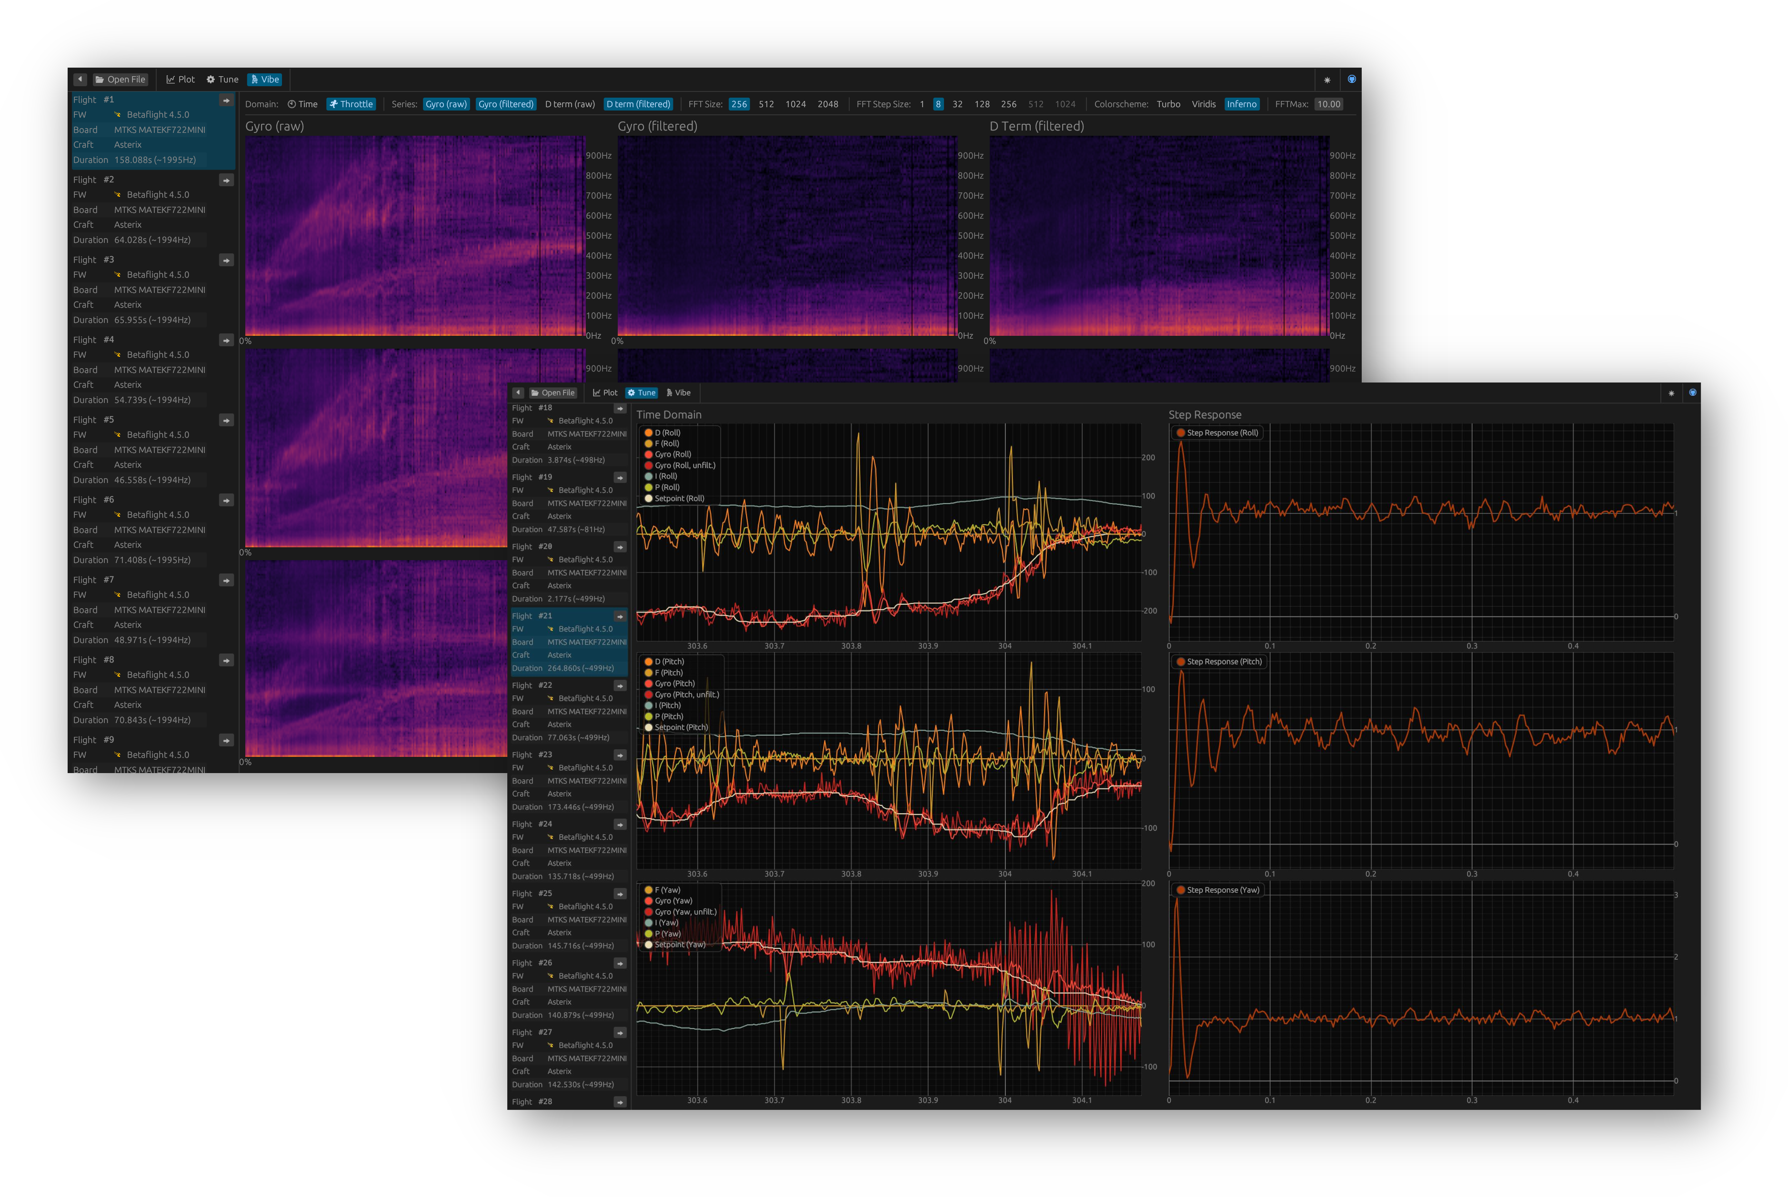
Task: Set FFT Size to 1024
Action: click(795, 105)
